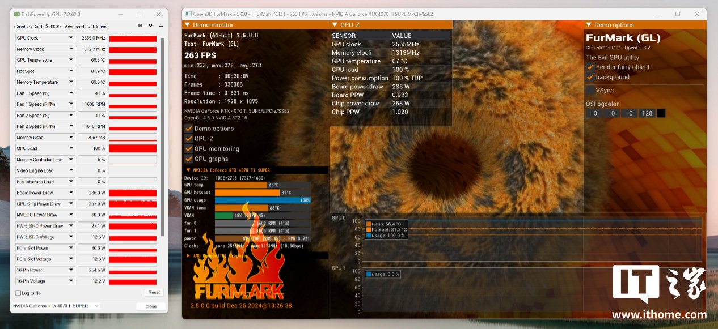The width and height of the screenshot is (718, 329).
Task: Click the Close button in GPU-Z
Action: (151, 306)
